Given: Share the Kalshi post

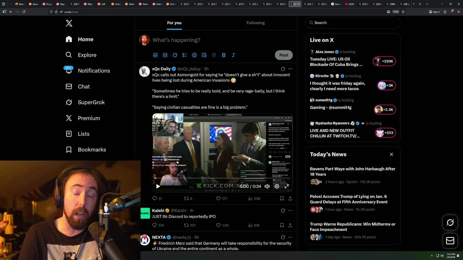Looking at the screenshot, I should (x=290, y=225).
